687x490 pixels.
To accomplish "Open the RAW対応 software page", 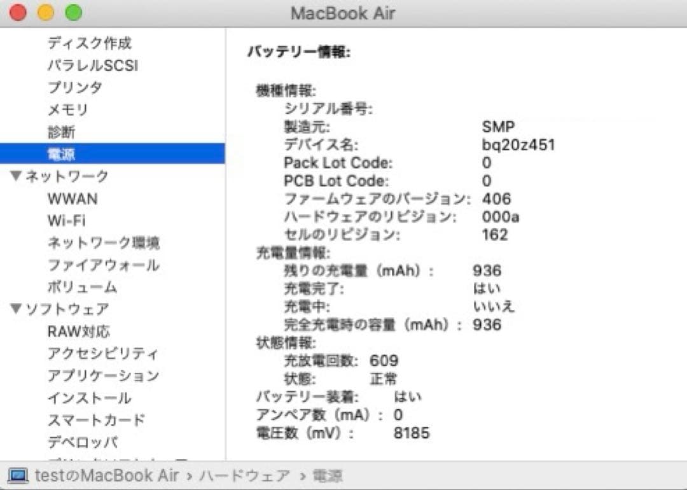I will [78, 331].
